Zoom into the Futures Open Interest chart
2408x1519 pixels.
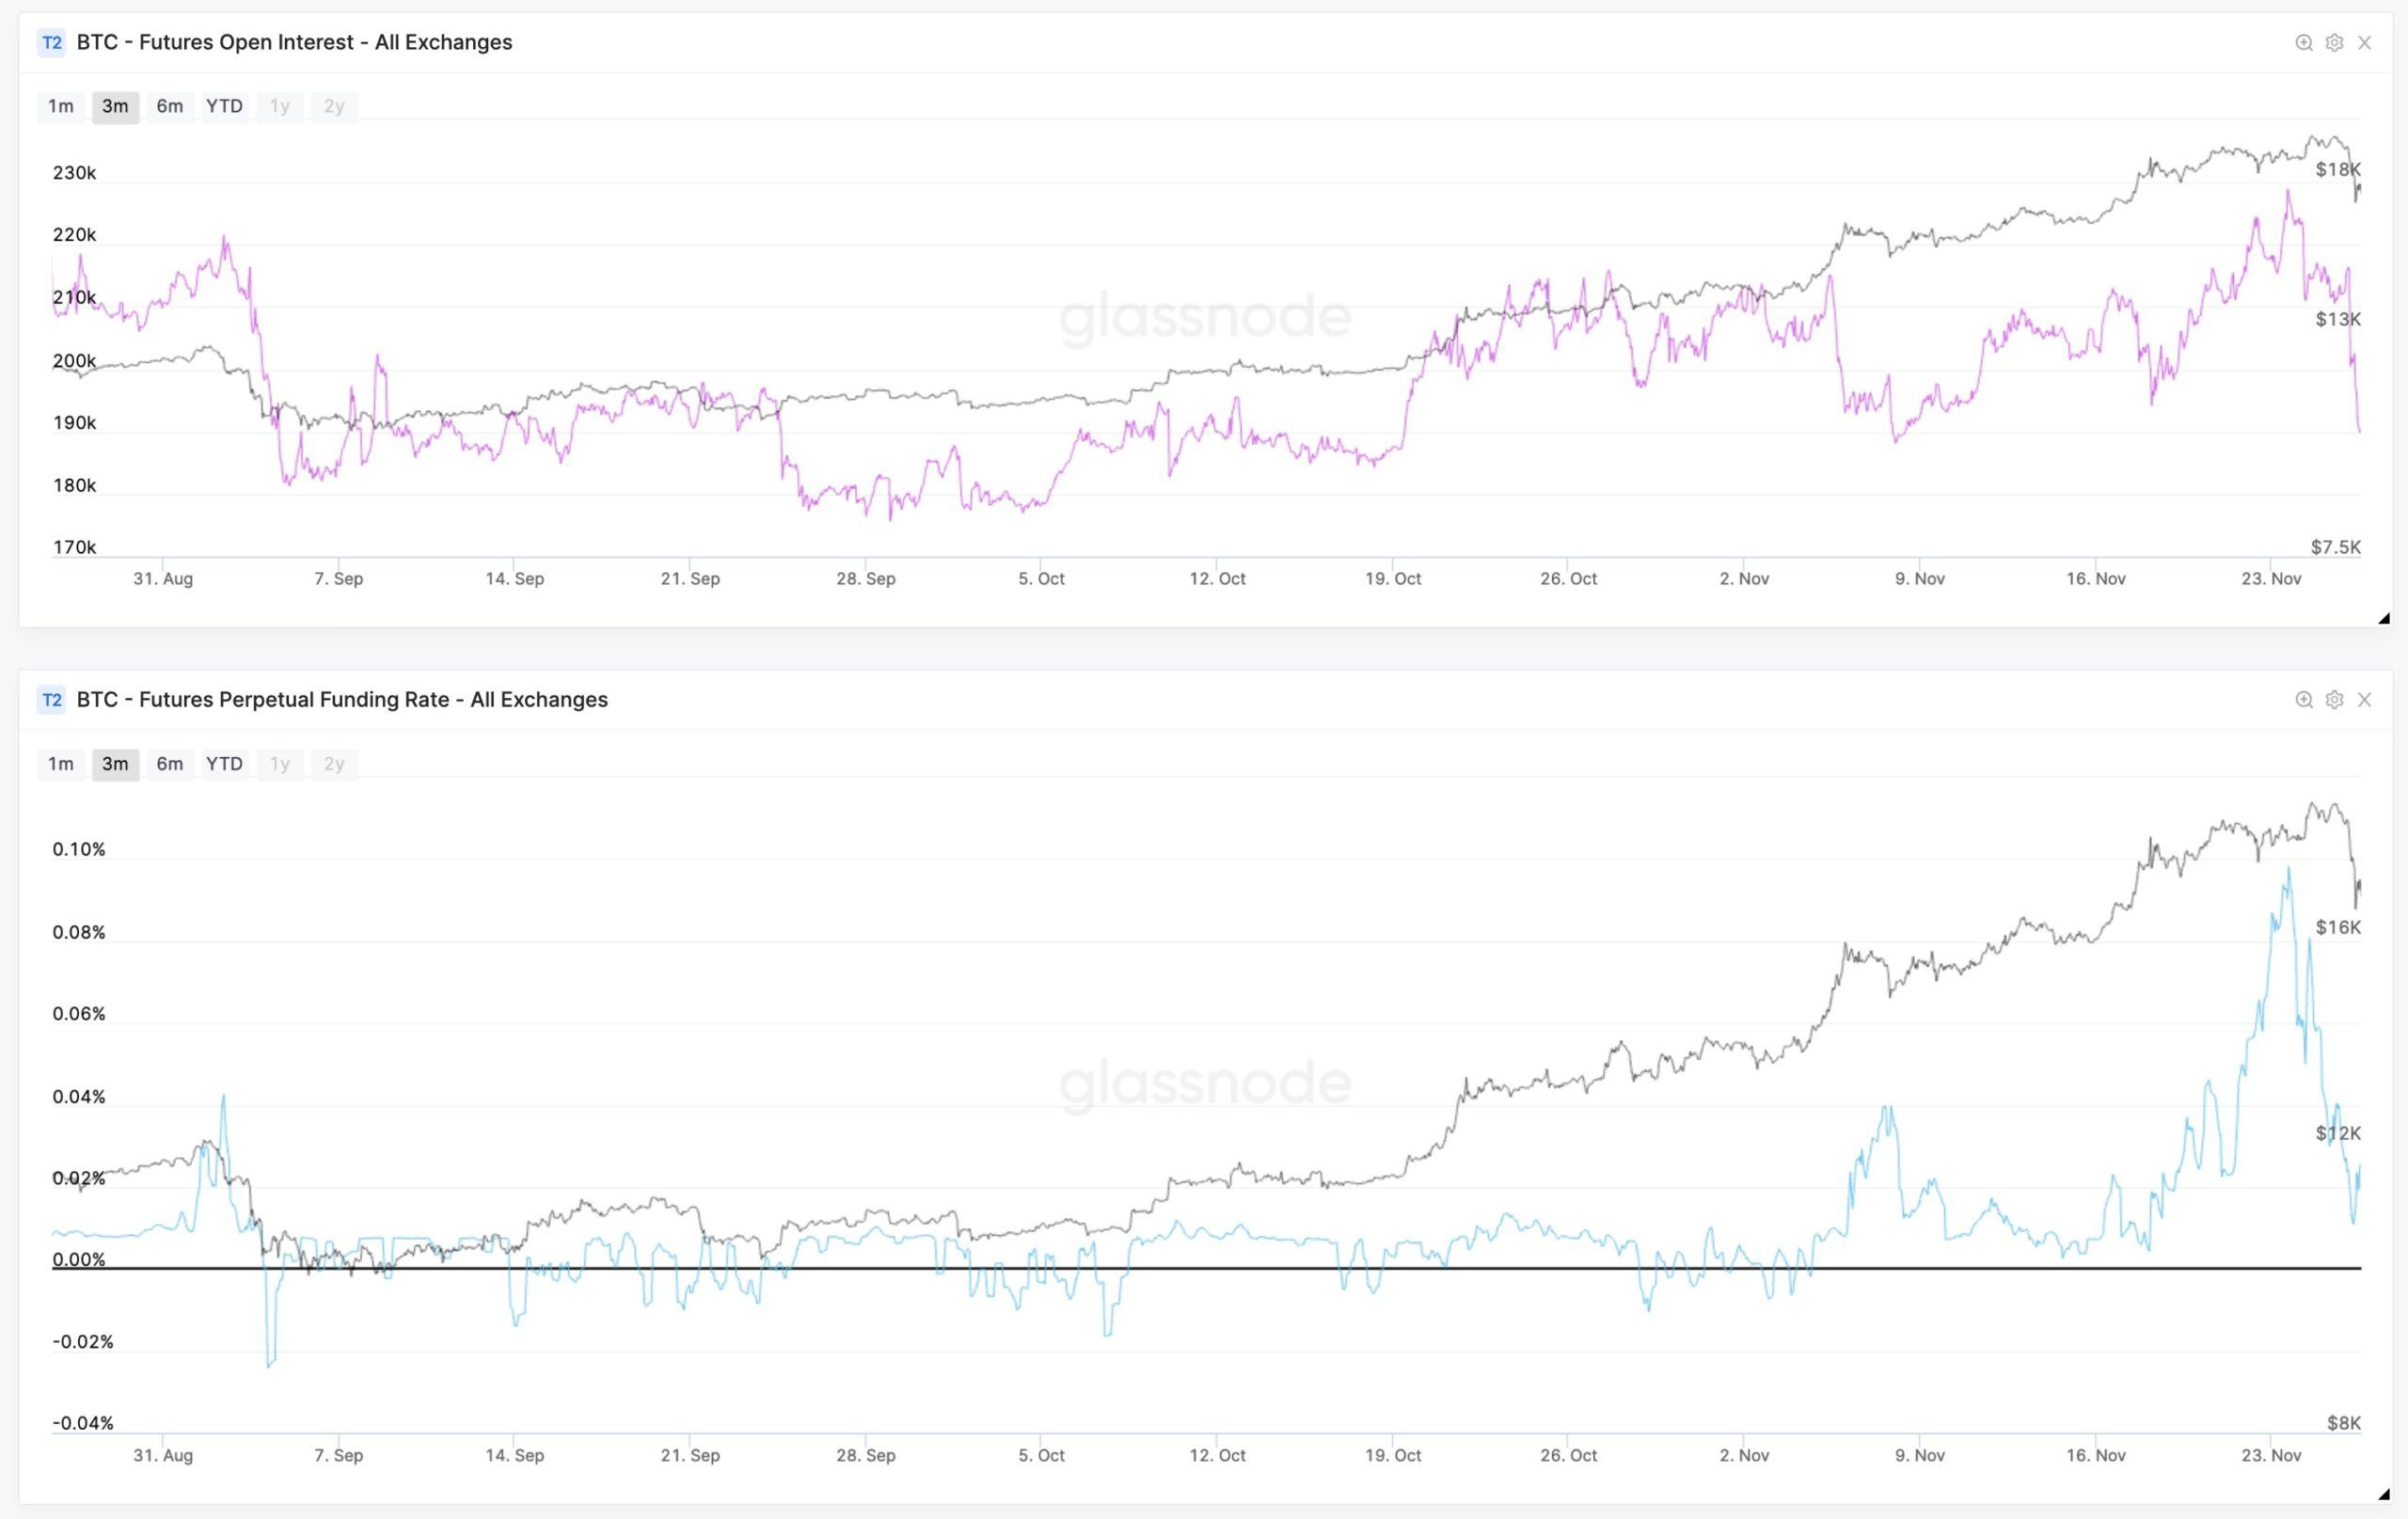[2303, 43]
